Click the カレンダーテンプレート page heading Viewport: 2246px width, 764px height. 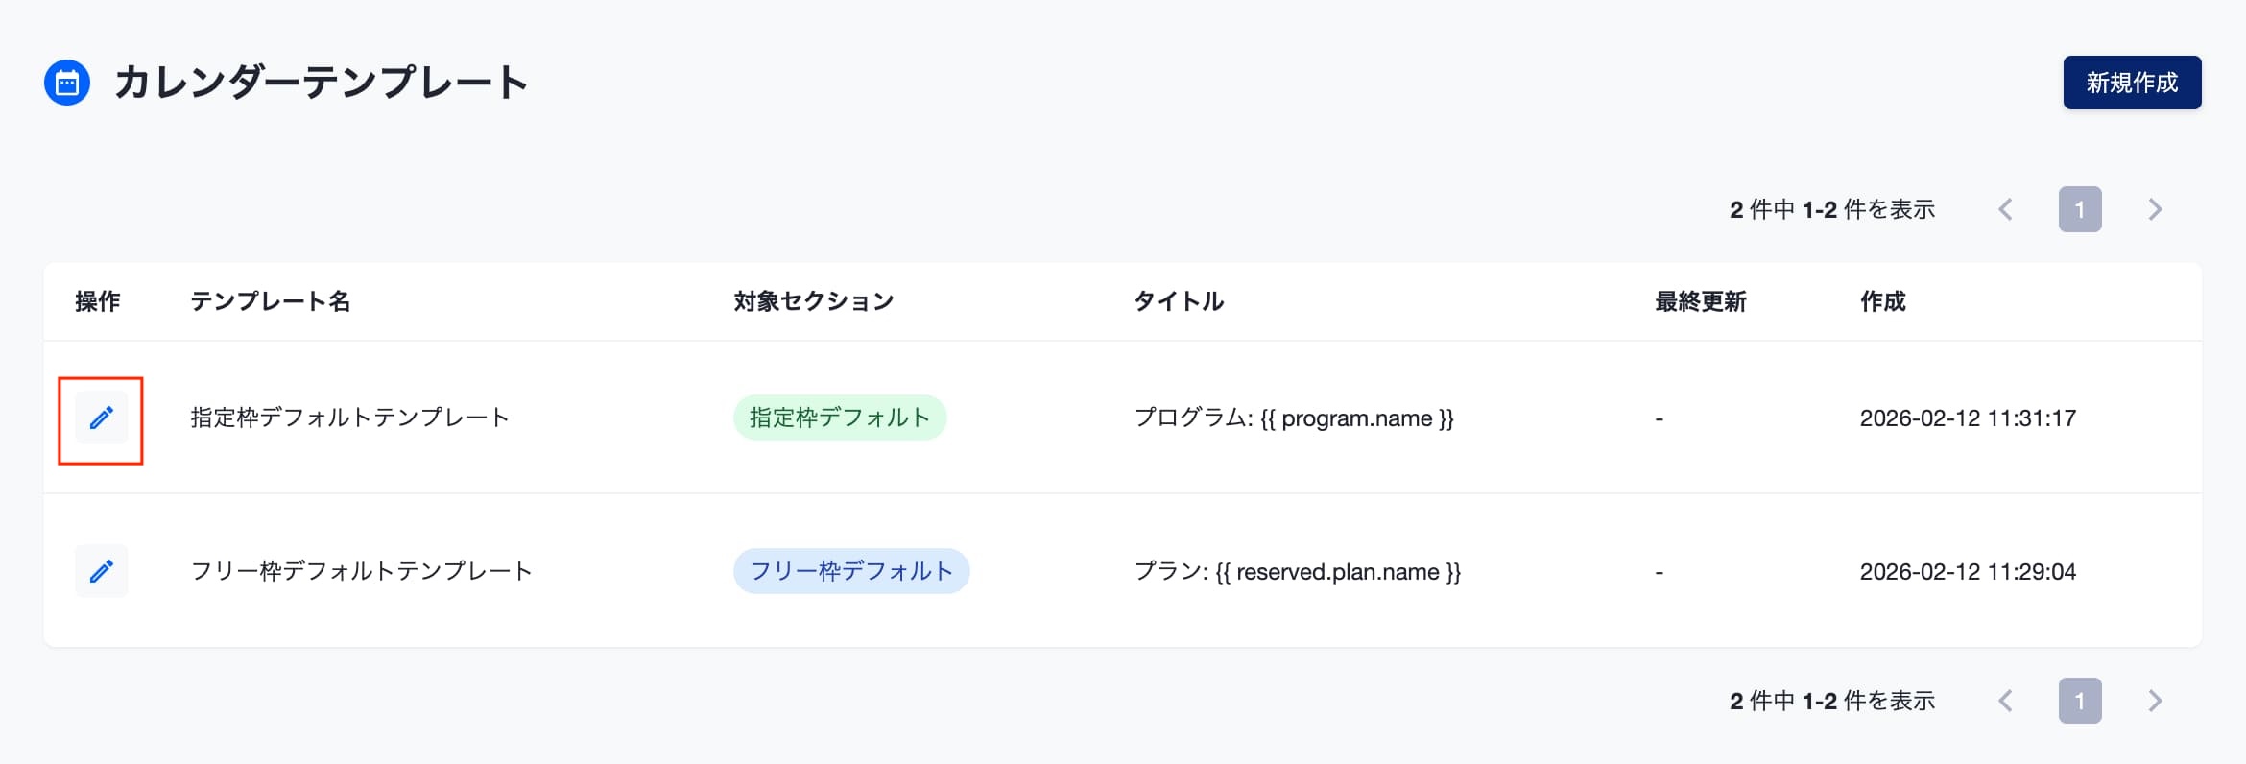(321, 83)
